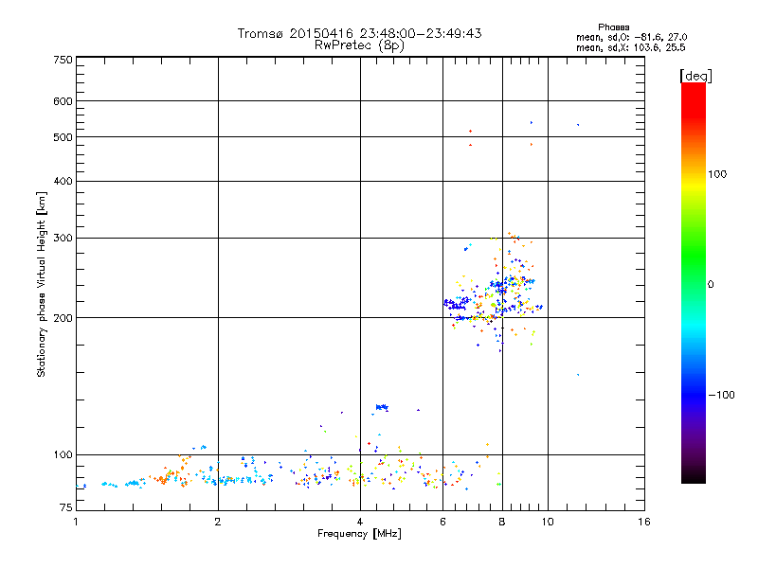Click the x-axis tick label '16'
The image size is (758, 568).
coord(644,522)
